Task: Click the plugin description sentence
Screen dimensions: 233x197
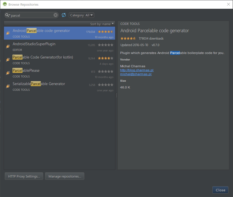Action: 172,53
